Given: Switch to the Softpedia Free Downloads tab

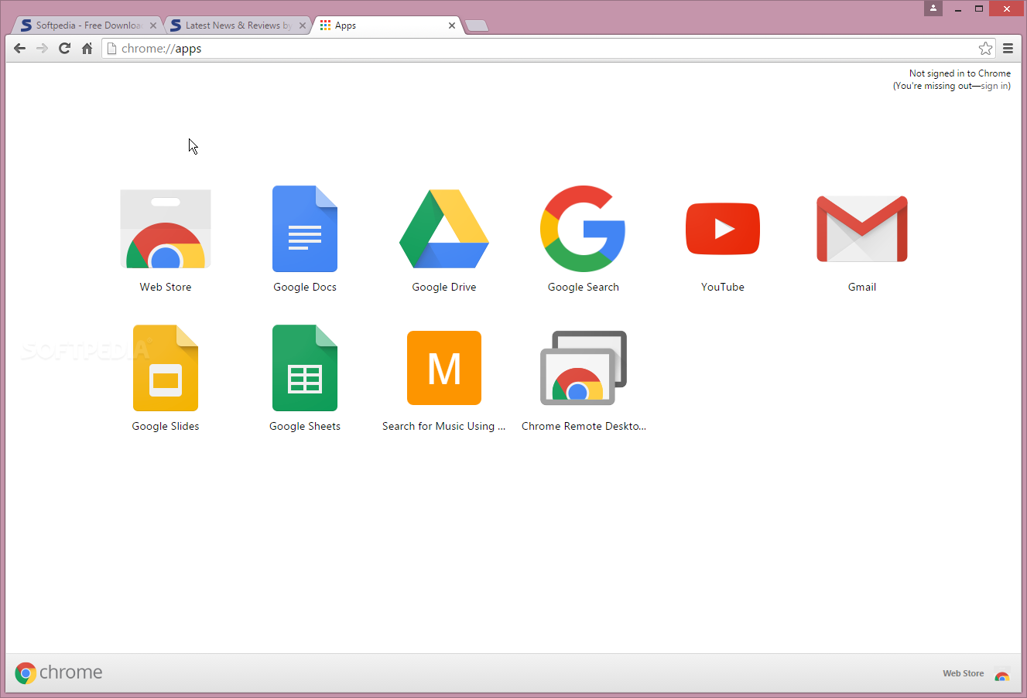Looking at the screenshot, I should (85, 26).
